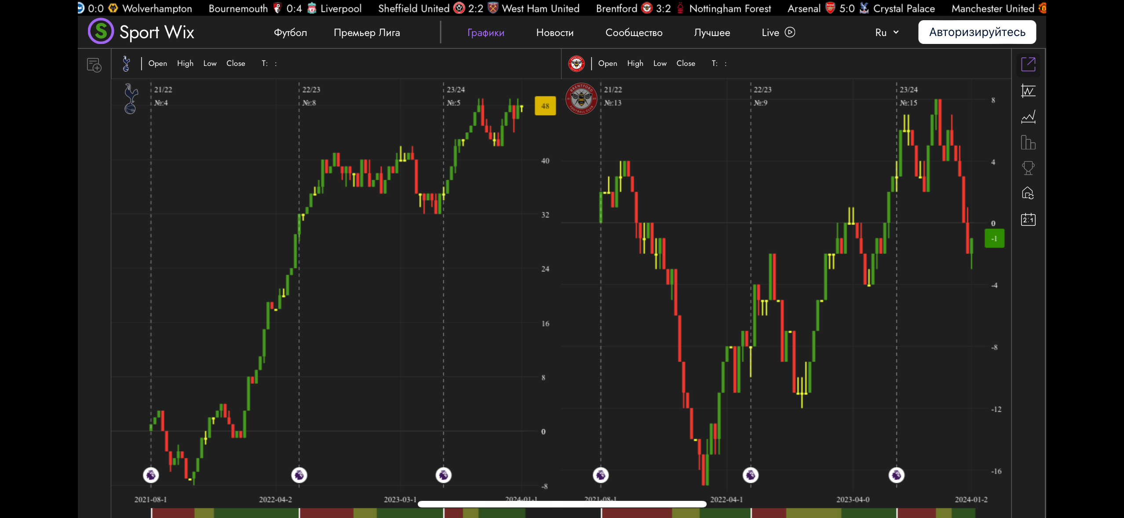Click the Авторизируйтесь login button
The height and width of the screenshot is (518, 1124).
[x=976, y=32]
